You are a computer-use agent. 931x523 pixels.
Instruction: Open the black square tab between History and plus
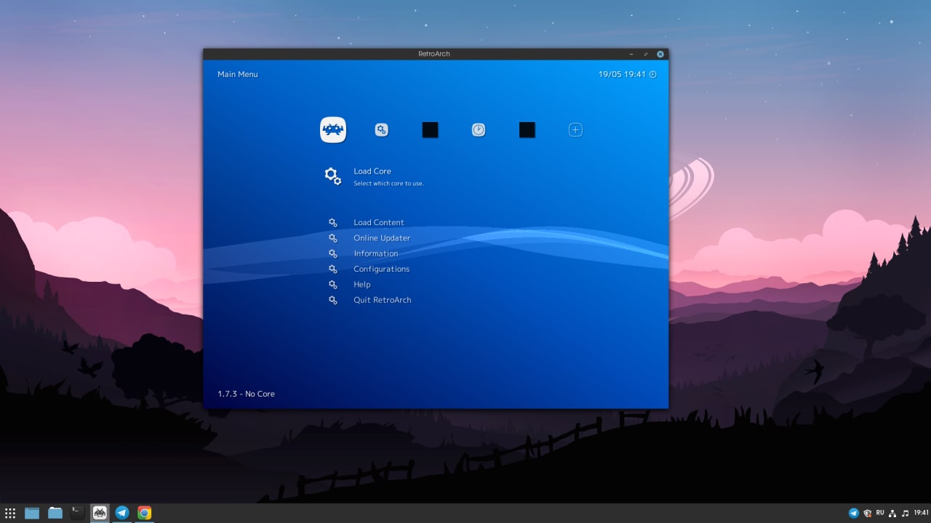coord(527,130)
